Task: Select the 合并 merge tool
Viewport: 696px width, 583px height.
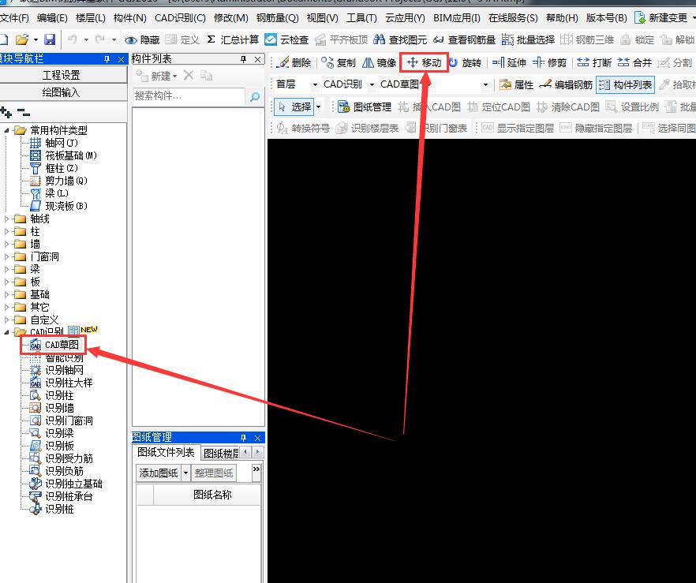Action: click(634, 62)
